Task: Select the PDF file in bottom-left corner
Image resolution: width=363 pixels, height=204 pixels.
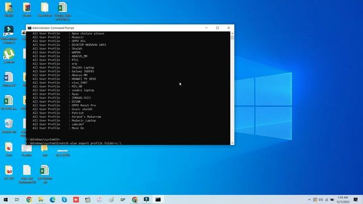Action: pos(9,172)
